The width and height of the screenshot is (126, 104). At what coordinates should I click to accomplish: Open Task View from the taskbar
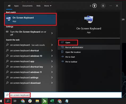click(15, 101)
